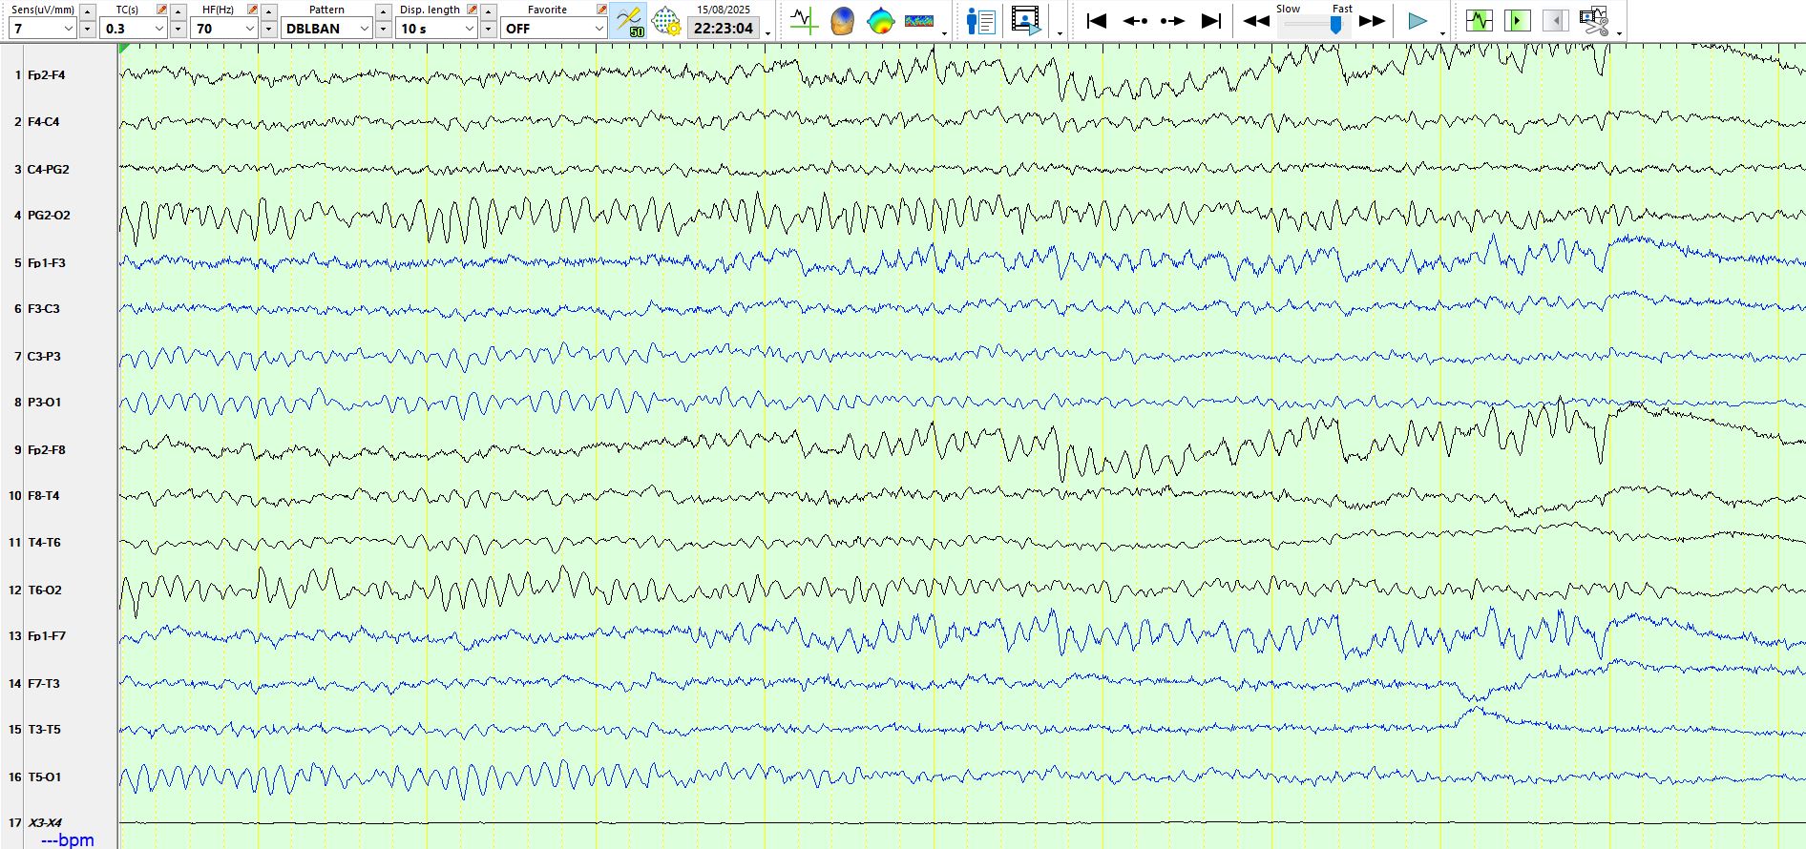Viewport: 1806px width, 849px height.
Task: Open the Disp. length dropdown
Action: pos(469,29)
